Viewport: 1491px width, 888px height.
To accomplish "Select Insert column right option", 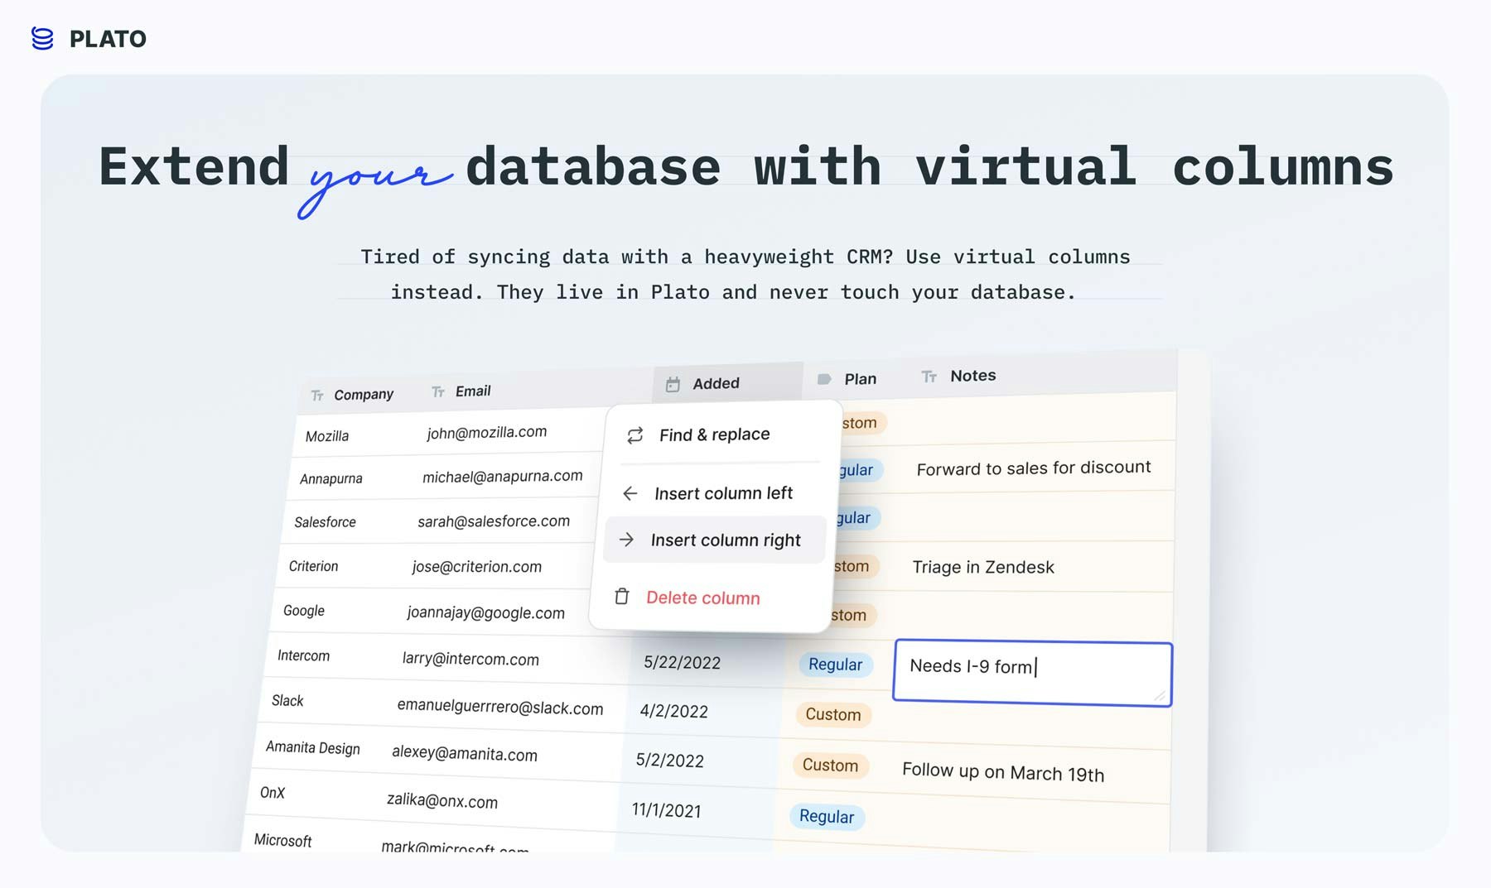I will click(x=714, y=540).
